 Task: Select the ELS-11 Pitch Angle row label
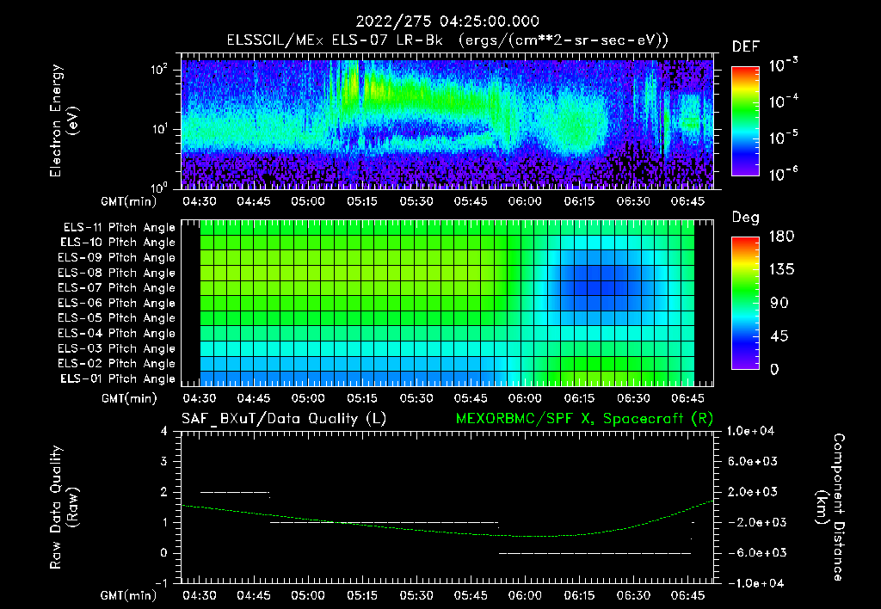(x=119, y=228)
